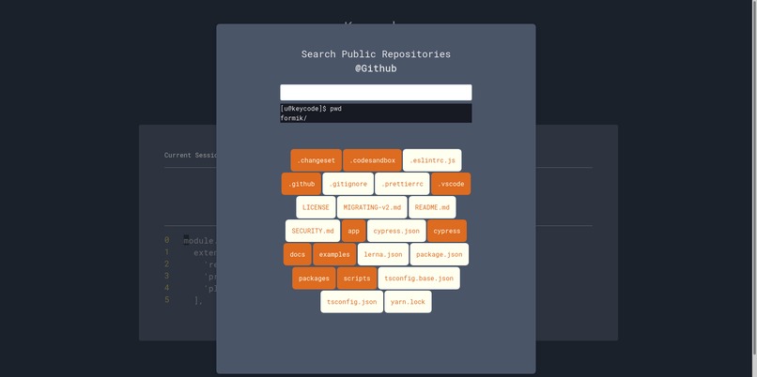Select the LICENSE file
This screenshot has height=377, width=757.
click(x=316, y=207)
